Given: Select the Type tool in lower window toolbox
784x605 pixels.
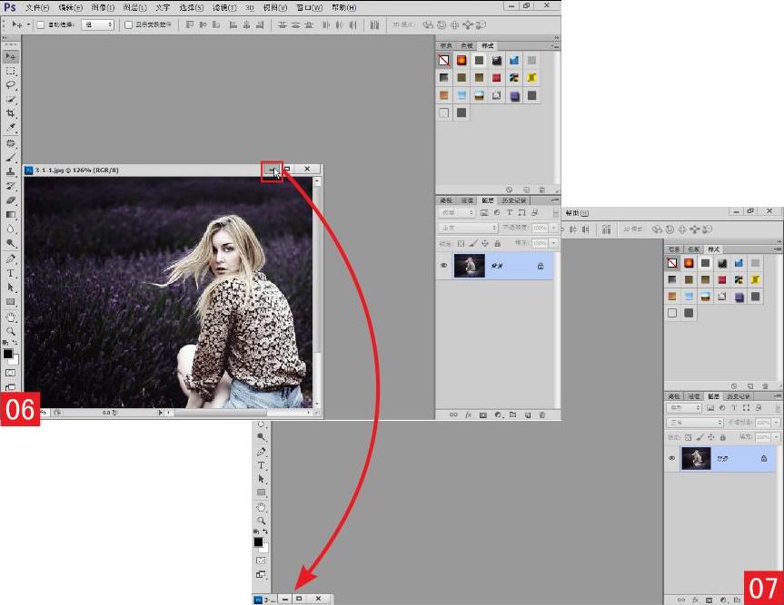Looking at the screenshot, I should (x=261, y=465).
